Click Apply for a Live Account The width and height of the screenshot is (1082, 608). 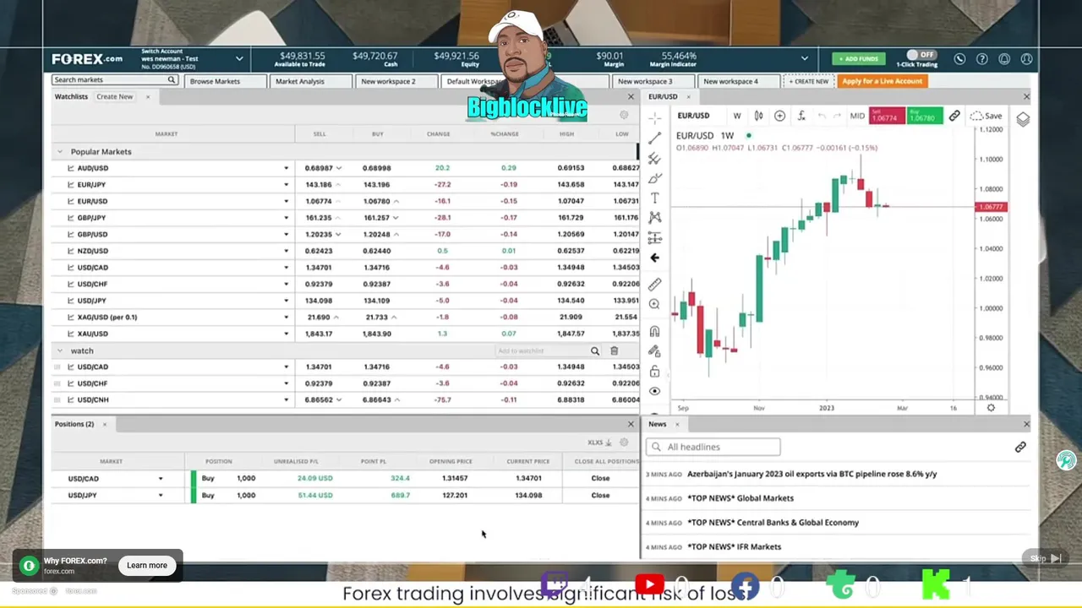tap(882, 81)
